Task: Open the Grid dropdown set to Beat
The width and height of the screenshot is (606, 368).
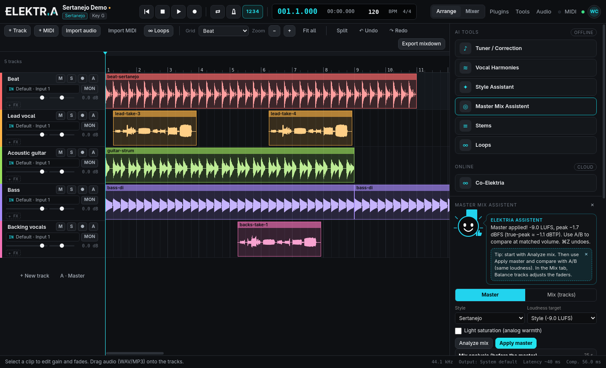Action: click(x=224, y=31)
